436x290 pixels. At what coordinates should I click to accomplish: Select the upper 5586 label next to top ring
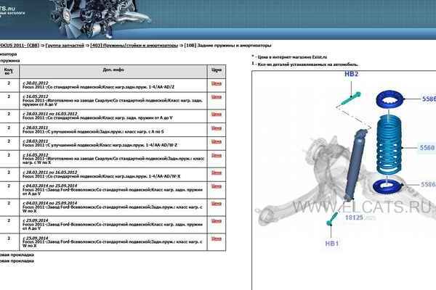click(x=429, y=99)
